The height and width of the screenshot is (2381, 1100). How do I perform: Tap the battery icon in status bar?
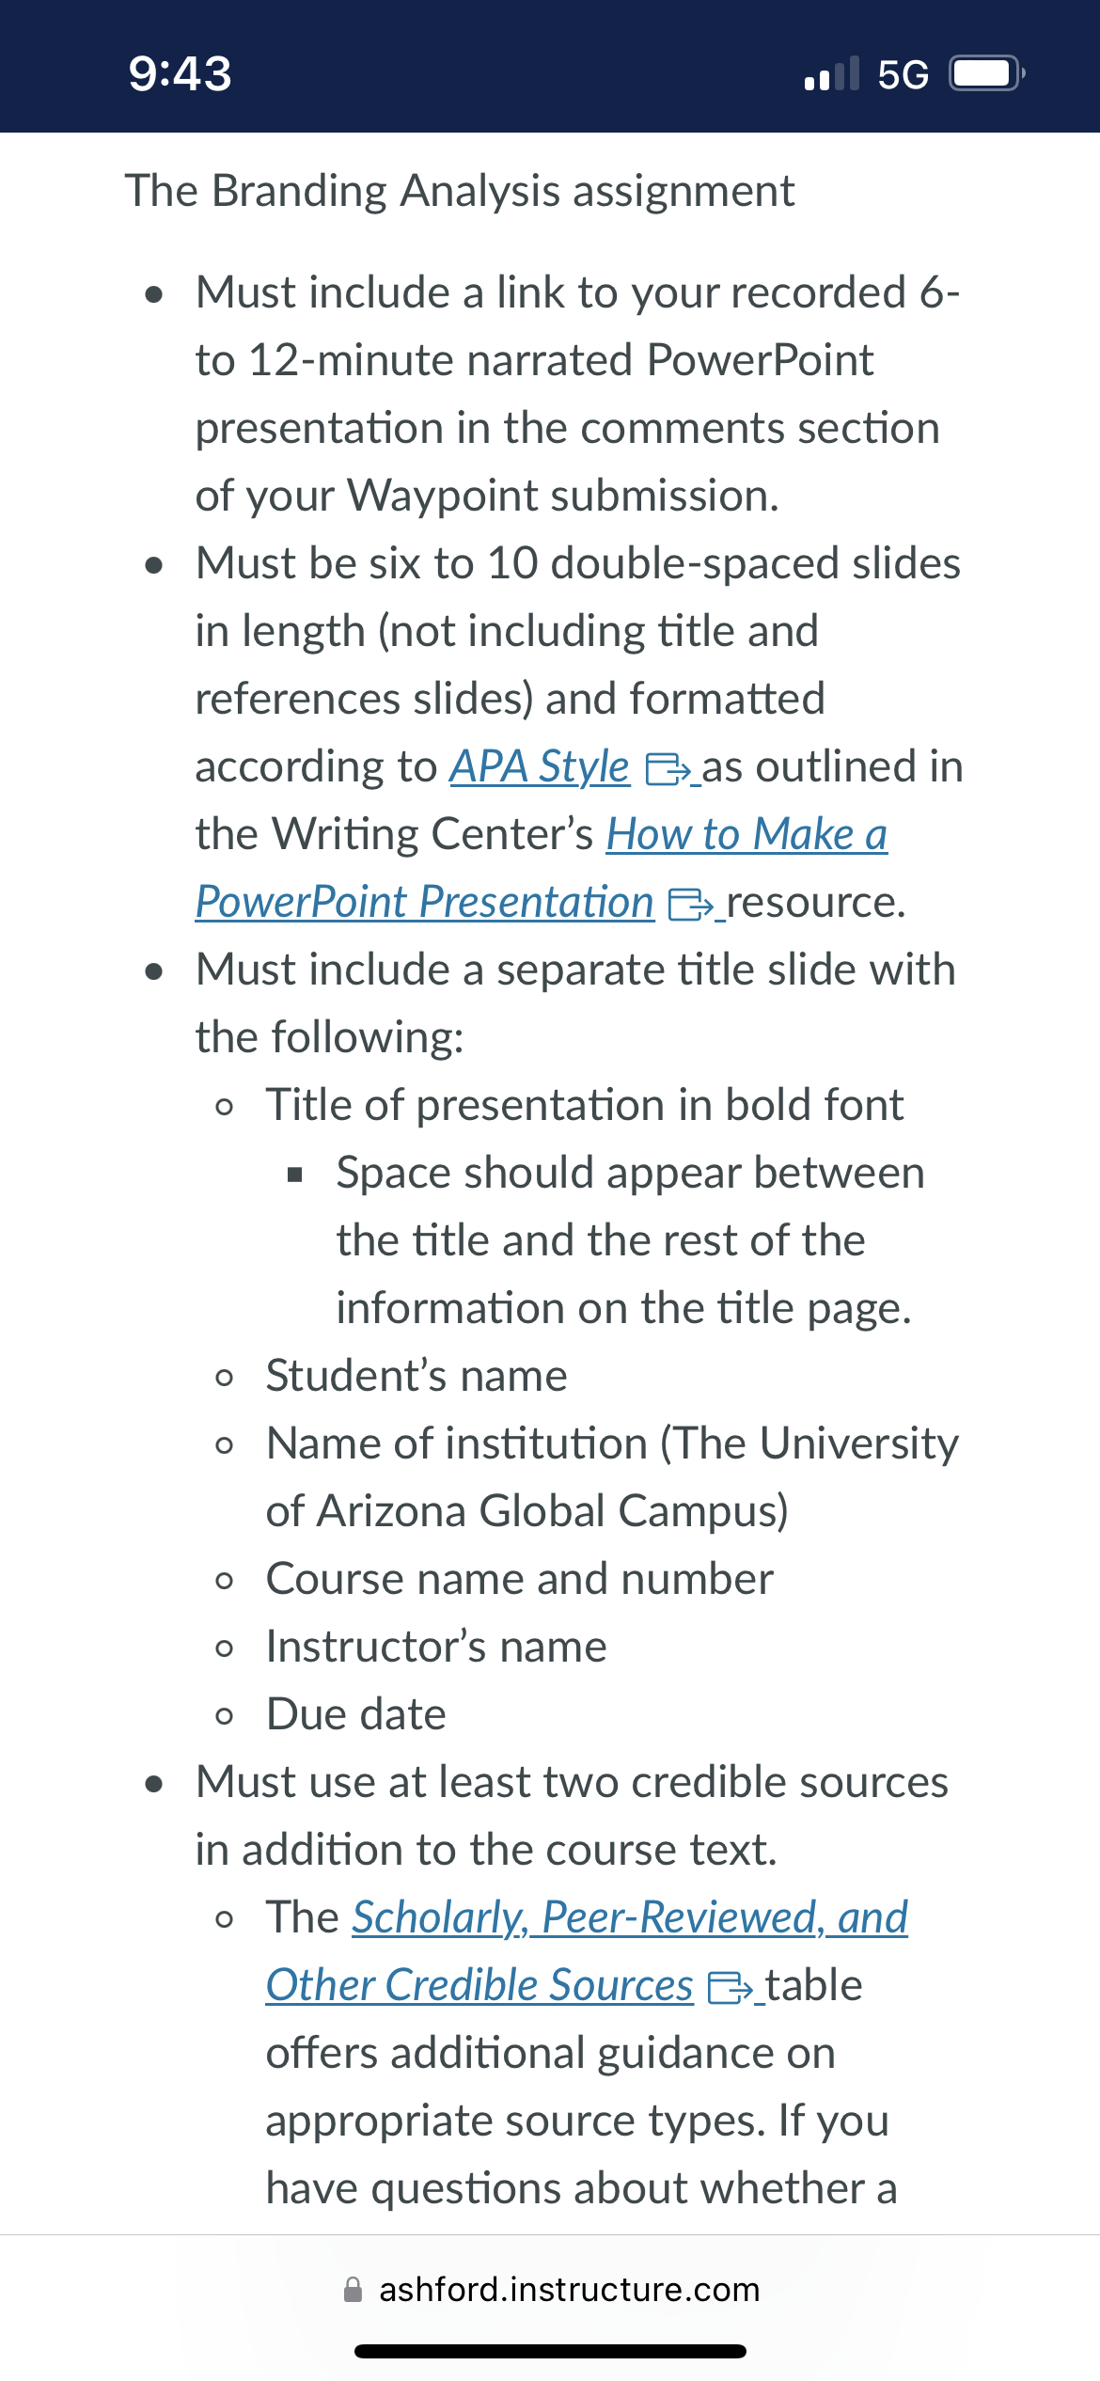pyautogui.click(x=986, y=73)
